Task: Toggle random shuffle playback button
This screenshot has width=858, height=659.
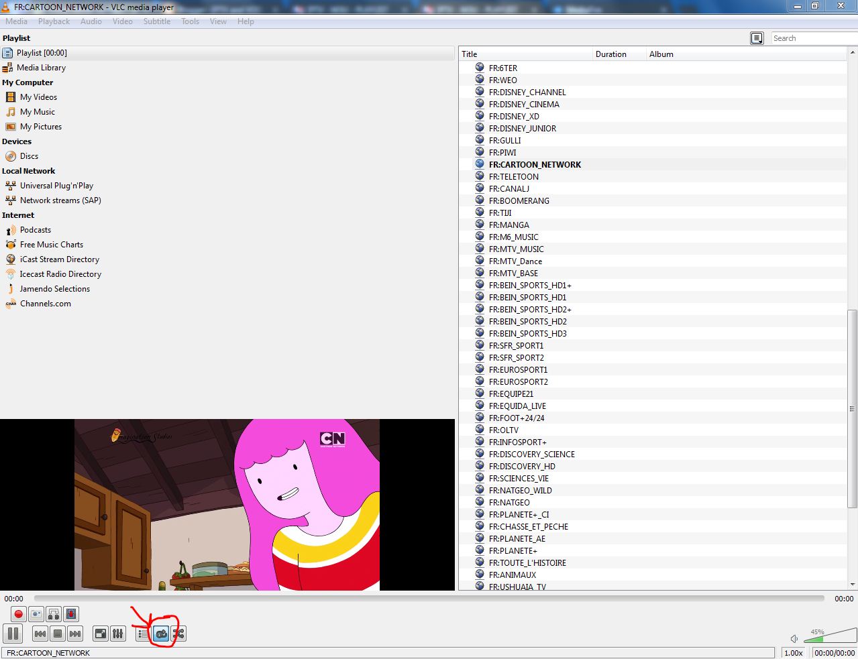Action: 178,634
